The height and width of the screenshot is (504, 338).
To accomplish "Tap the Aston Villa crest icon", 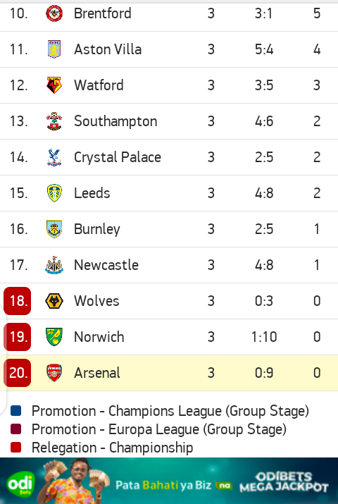I will pyautogui.click(x=54, y=49).
